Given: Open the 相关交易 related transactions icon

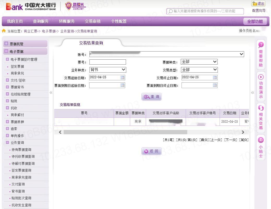Looking at the screenshot, I should click(x=261, y=118).
